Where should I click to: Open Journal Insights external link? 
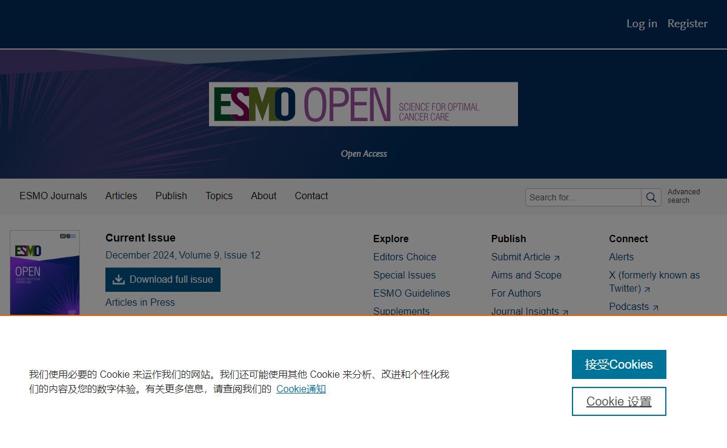coord(529,311)
